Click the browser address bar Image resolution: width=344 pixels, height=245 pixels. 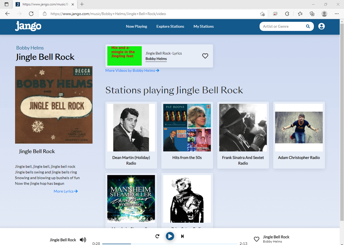tap(153, 14)
